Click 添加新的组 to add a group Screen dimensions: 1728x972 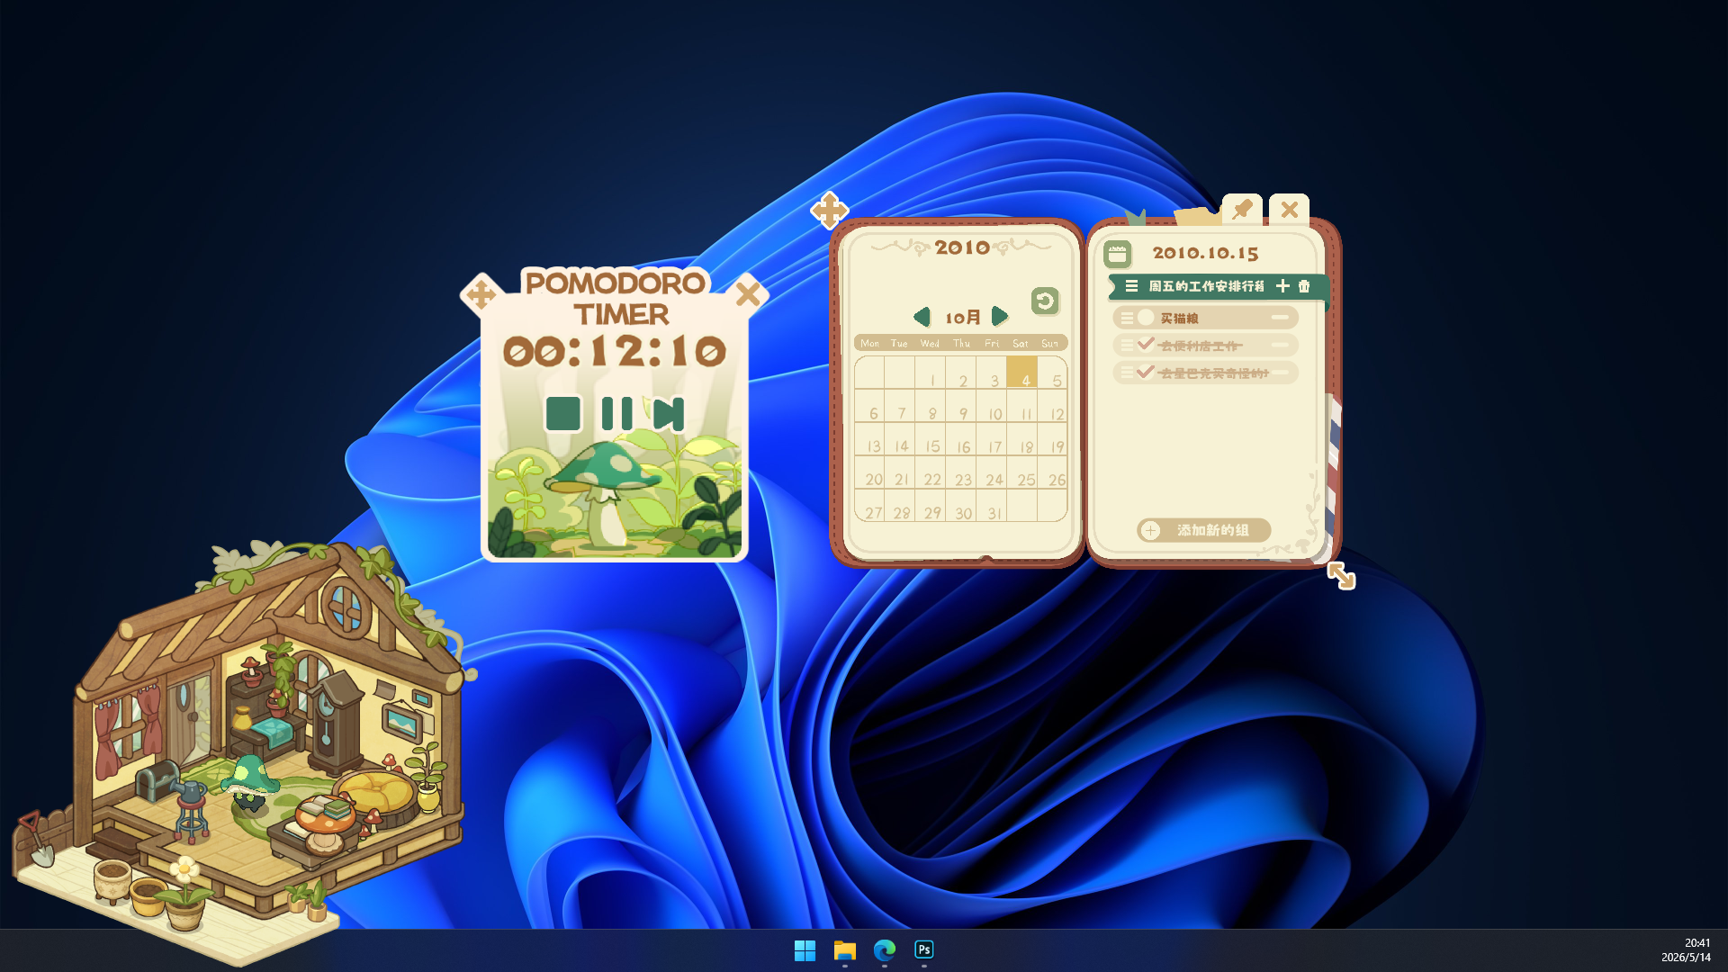[x=1204, y=530]
